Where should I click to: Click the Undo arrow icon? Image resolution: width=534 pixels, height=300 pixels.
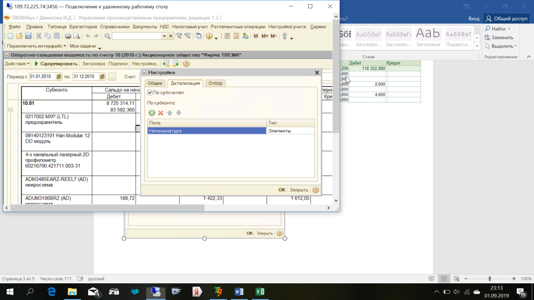pyautogui.click(x=88, y=36)
